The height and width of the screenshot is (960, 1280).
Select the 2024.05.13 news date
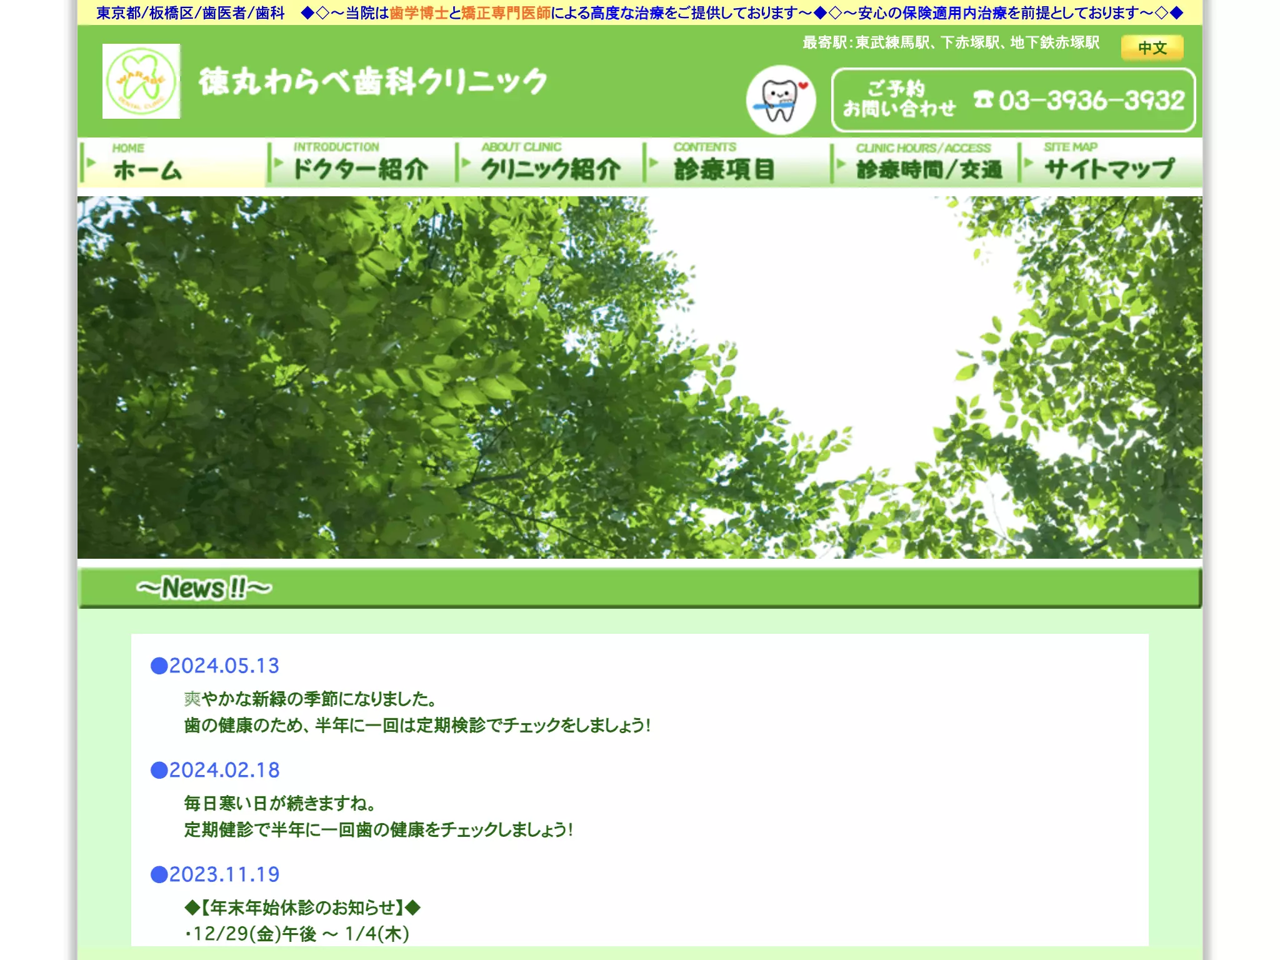215,666
